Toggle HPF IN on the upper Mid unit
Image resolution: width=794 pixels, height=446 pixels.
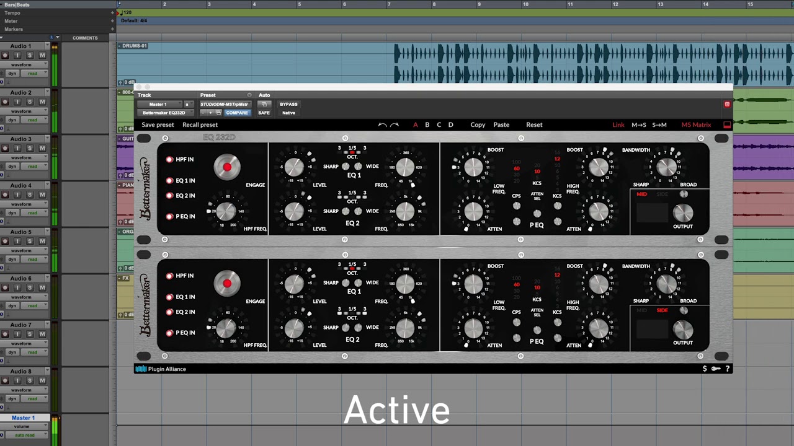click(169, 160)
